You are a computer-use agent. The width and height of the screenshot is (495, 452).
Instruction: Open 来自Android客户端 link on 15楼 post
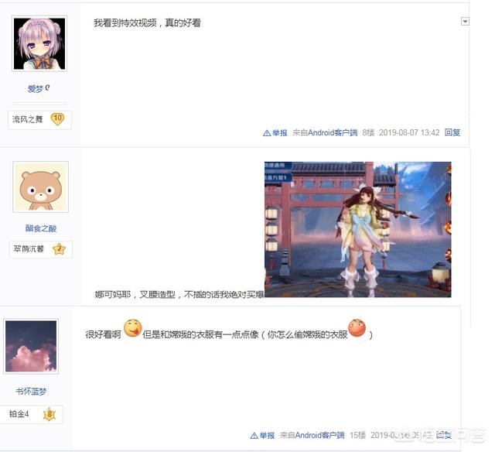tap(312, 435)
